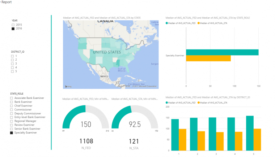The image size is (275, 157).
Task: Select teal bar for district 4
Action: (231, 134)
